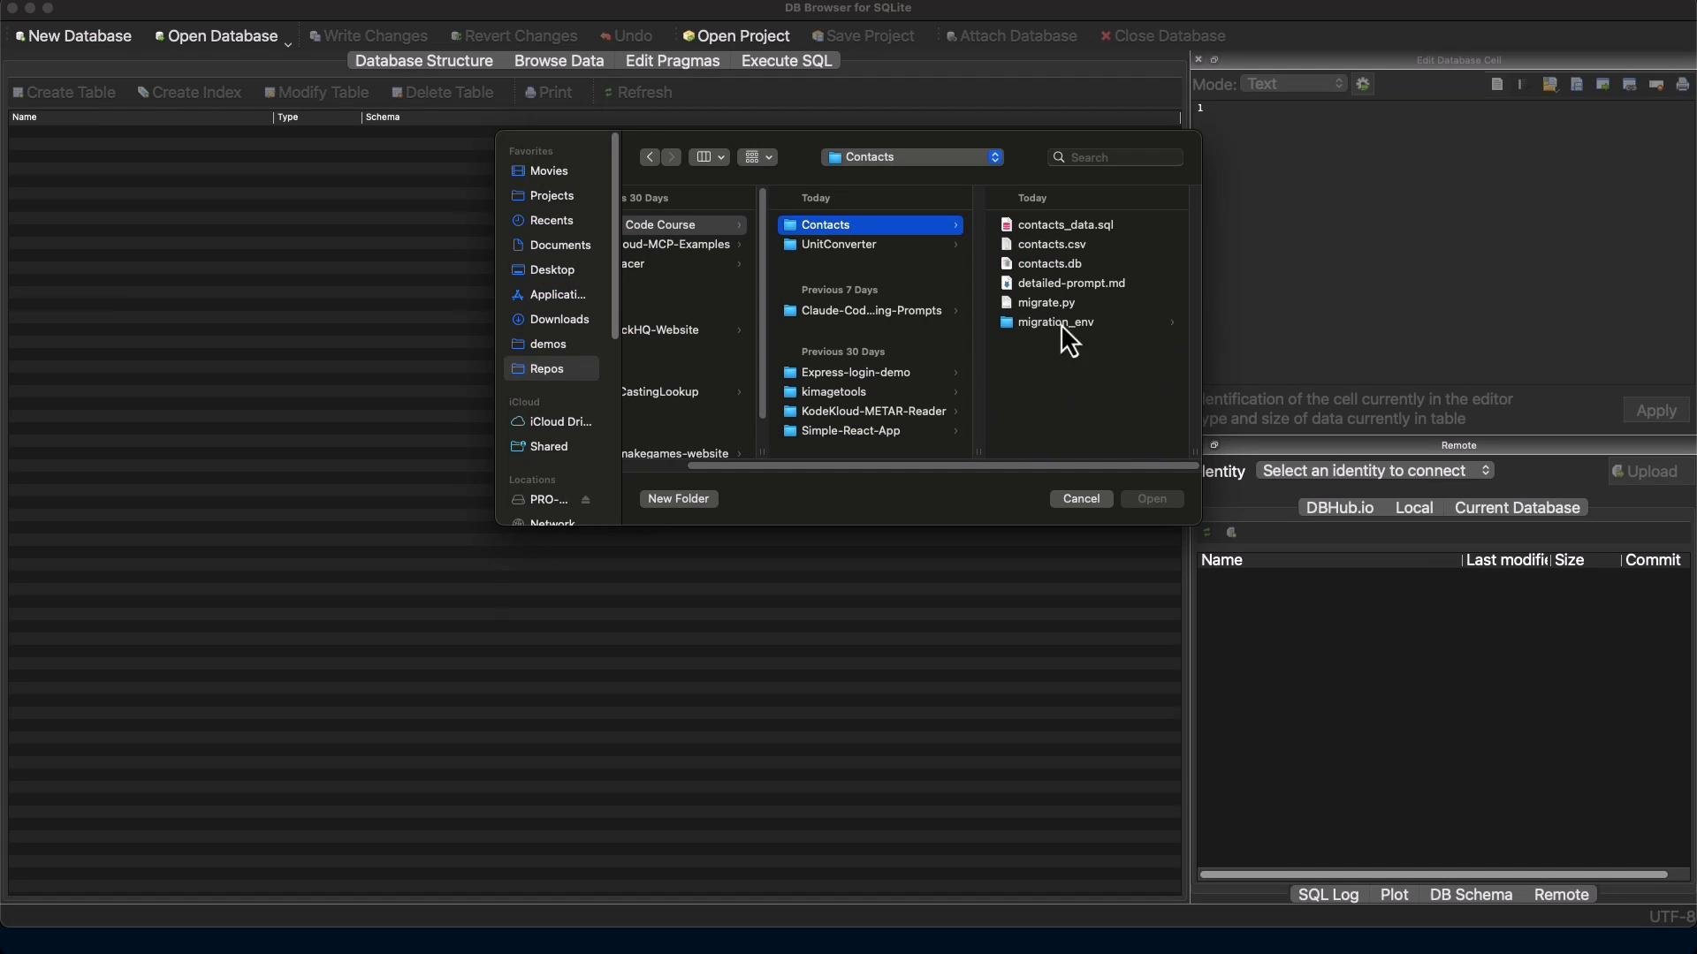Click the auto-switch mode gear icon

tap(1363, 84)
